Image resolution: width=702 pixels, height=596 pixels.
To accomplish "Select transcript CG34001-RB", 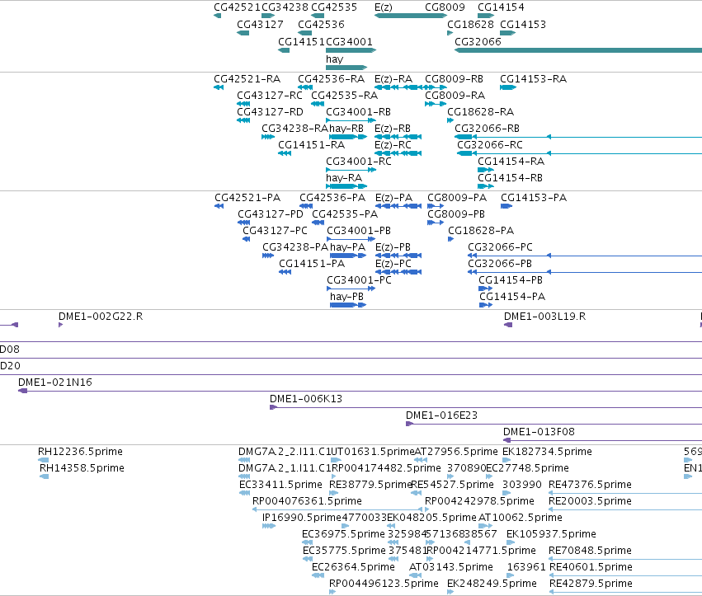I will click(358, 112).
